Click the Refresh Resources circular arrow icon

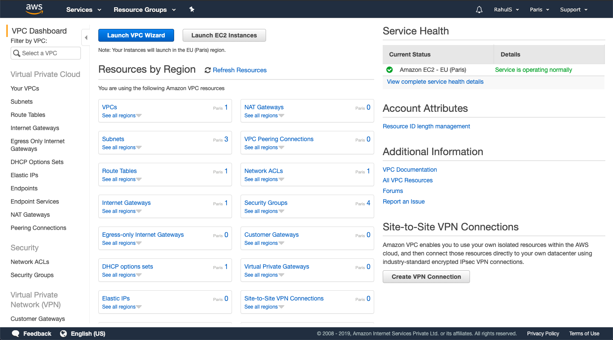coord(207,70)
